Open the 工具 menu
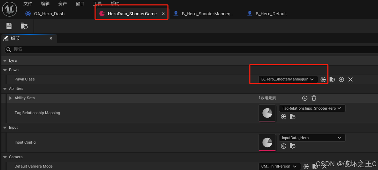 [98, 3]
